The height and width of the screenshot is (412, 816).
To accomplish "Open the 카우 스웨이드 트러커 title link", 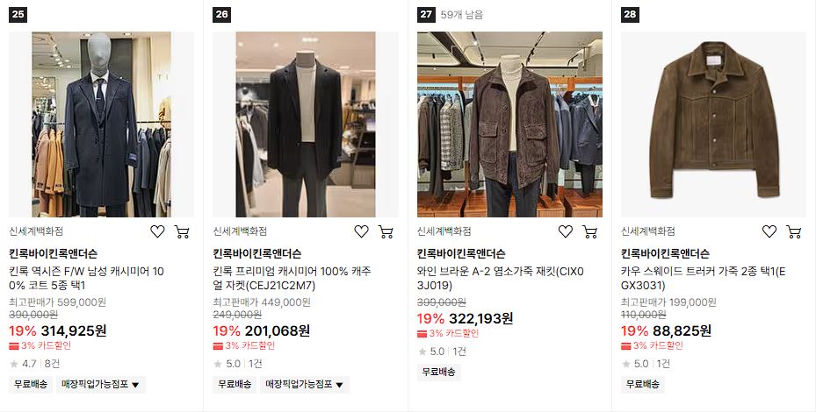I will click(x=704, y=279).
